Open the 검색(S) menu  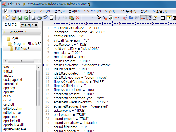point(59,11)
